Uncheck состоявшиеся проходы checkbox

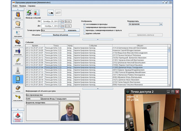click(x=84, y=24)
